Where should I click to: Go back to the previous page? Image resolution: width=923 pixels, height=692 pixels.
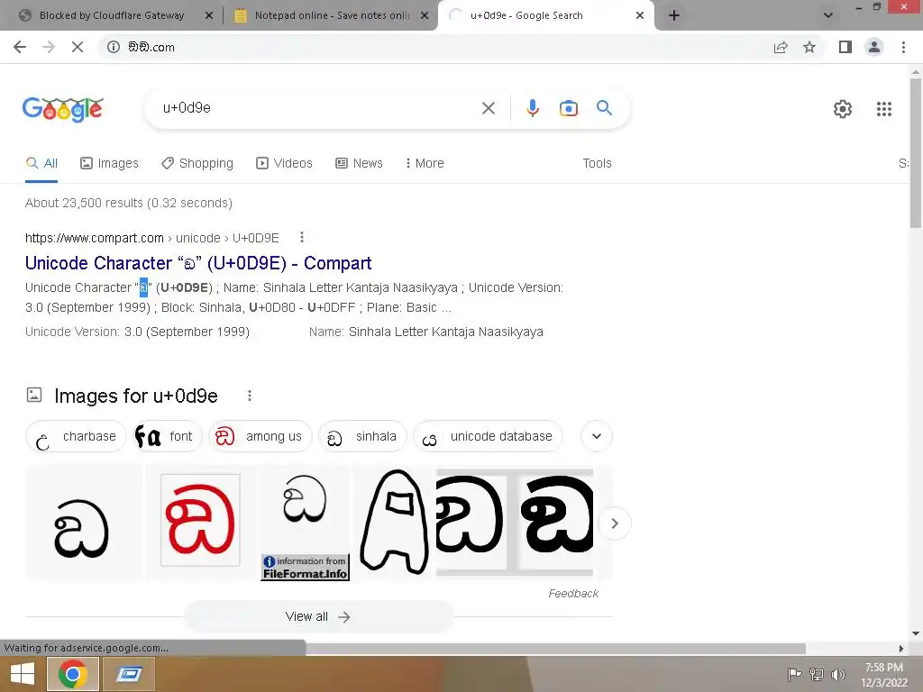[20, 47]
